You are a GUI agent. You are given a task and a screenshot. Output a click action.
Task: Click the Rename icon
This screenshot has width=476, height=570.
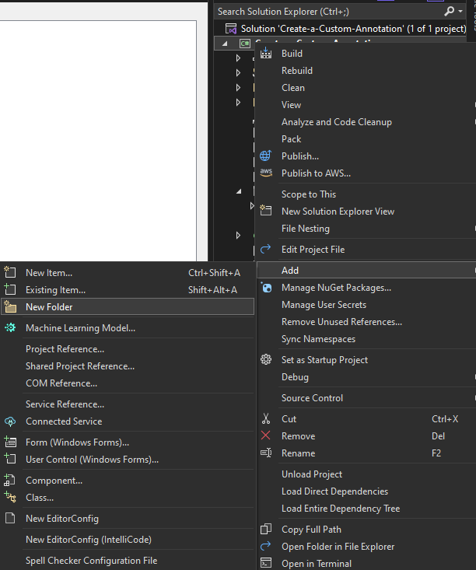266,453
